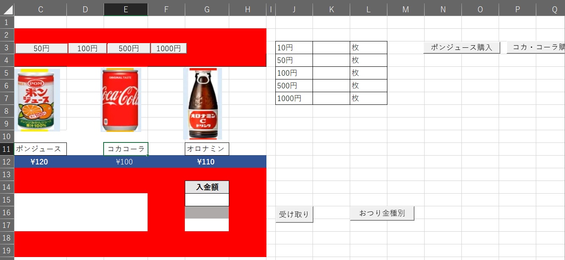This screenshot has height=260, width=565.
Task: Select the gray filled cell under 入金額
Action: (x=207, y=212)
